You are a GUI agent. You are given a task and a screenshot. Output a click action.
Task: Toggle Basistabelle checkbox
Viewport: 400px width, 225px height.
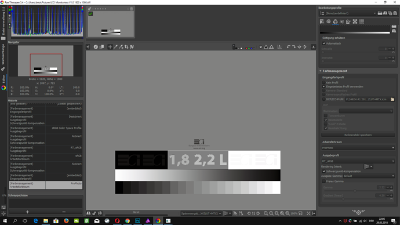click(326, 120)
